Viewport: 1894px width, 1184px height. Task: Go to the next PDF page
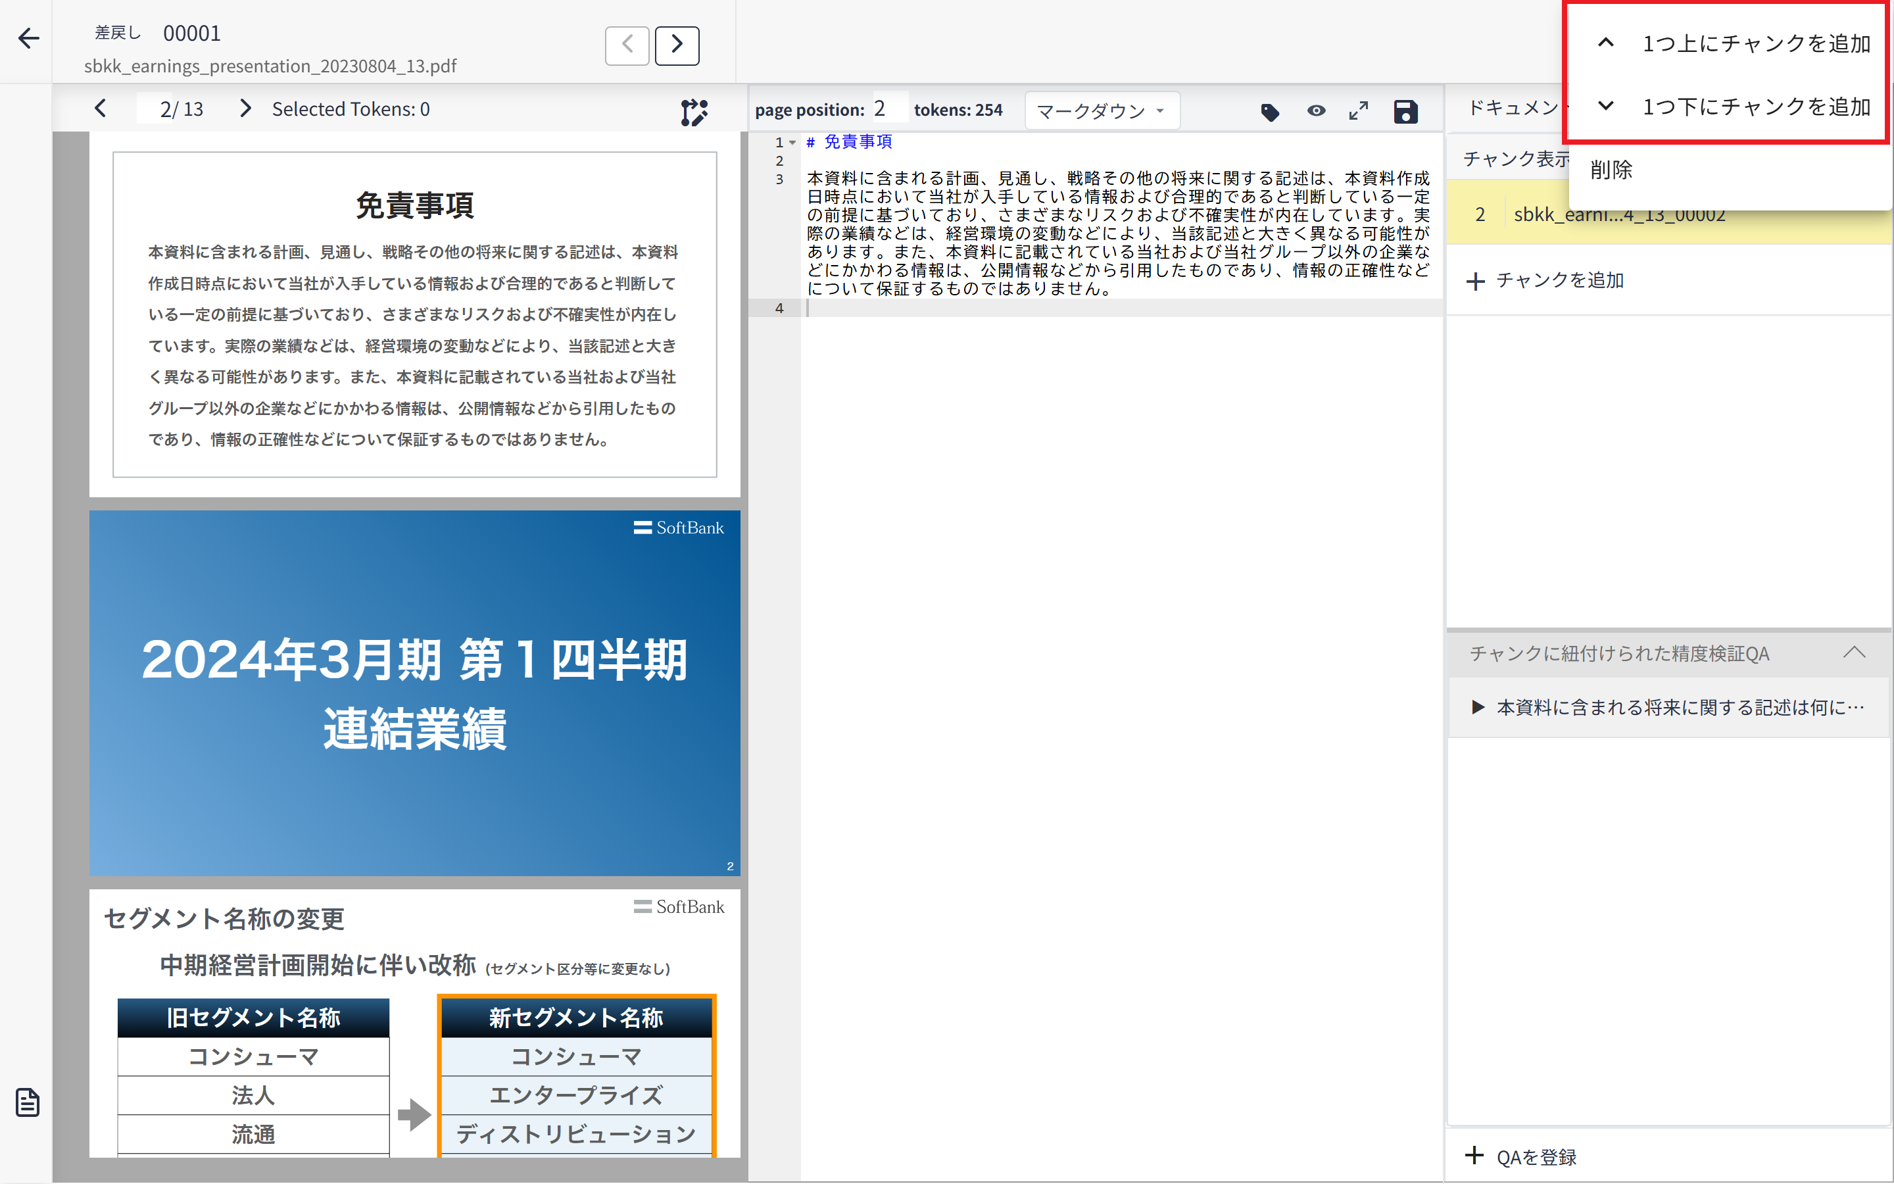pyautogui.click(x=245, y=109)
